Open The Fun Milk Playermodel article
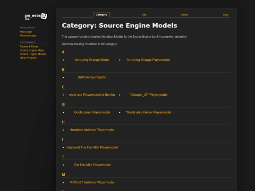Viewport: 255px width, 191px height. point(92,165)
